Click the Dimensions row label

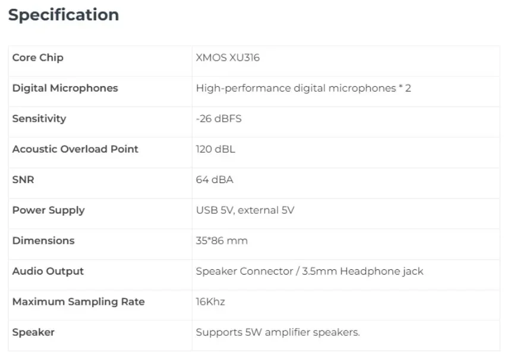coord(43,241)
